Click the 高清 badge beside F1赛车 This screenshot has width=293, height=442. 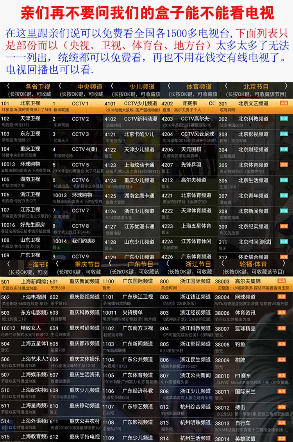tap(281, 376)
